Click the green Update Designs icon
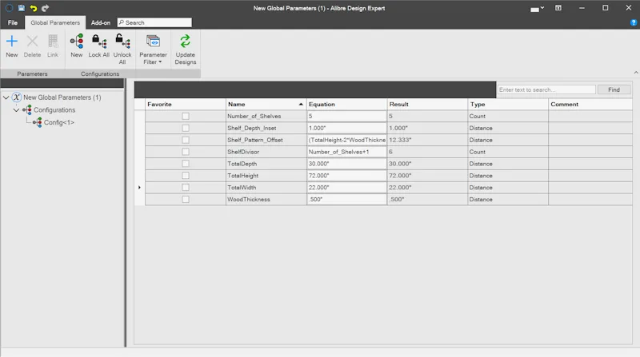 [x=186, y=42]
